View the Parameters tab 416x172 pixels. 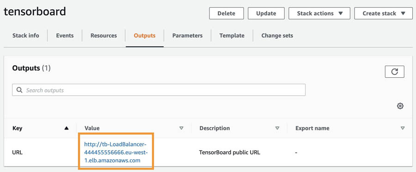[187, 36]
